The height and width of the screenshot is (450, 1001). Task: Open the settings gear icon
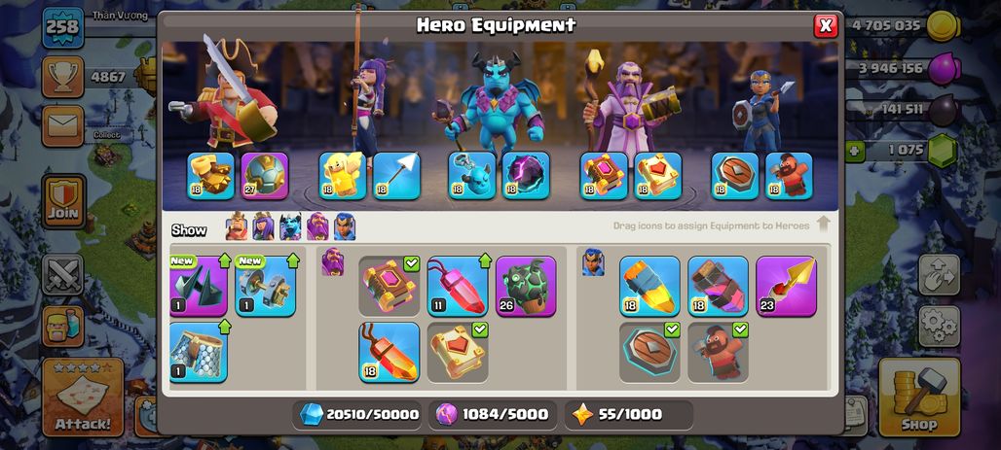click(939, 327)
